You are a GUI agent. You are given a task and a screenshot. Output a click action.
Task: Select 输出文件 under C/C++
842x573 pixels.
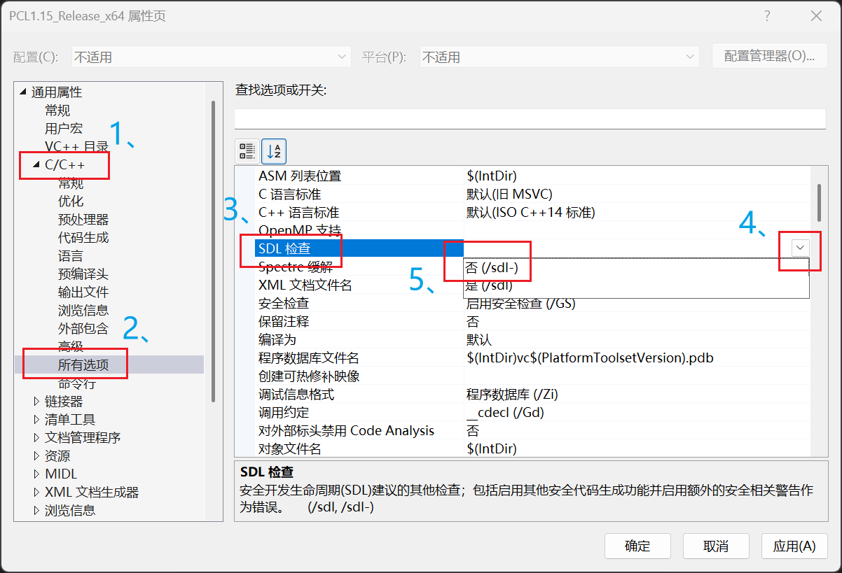pyautogui.click(x=83, y=292)
